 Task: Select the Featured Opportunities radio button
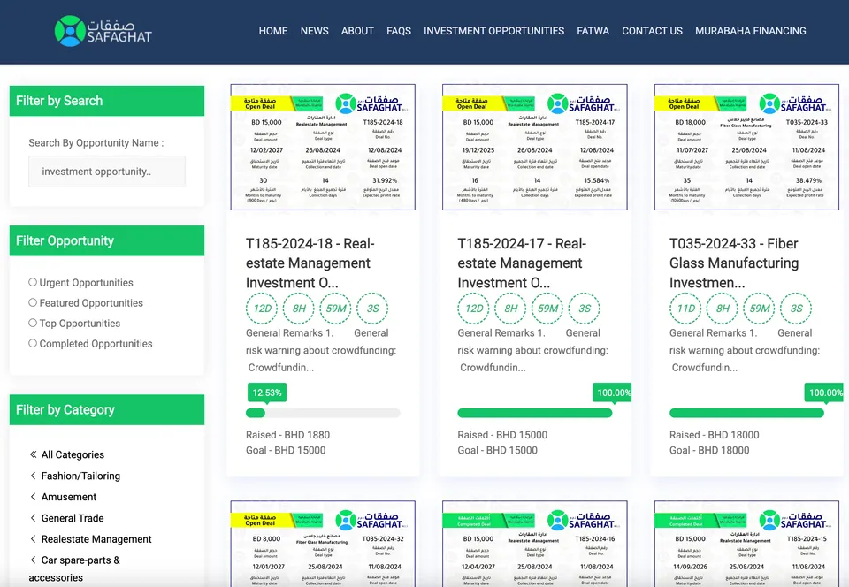[33, 302]
